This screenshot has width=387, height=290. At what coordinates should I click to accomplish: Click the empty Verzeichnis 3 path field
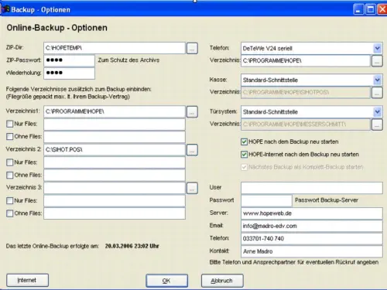(x=115, y=188)
